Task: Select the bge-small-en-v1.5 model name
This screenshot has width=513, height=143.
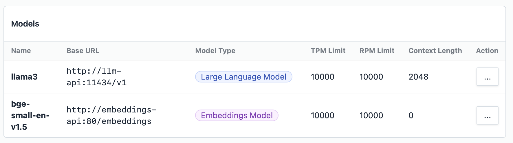Action: (x=30, y=115)
